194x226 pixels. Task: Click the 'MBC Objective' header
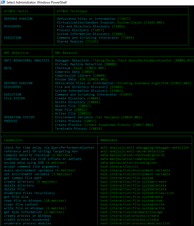pos(16,53)
